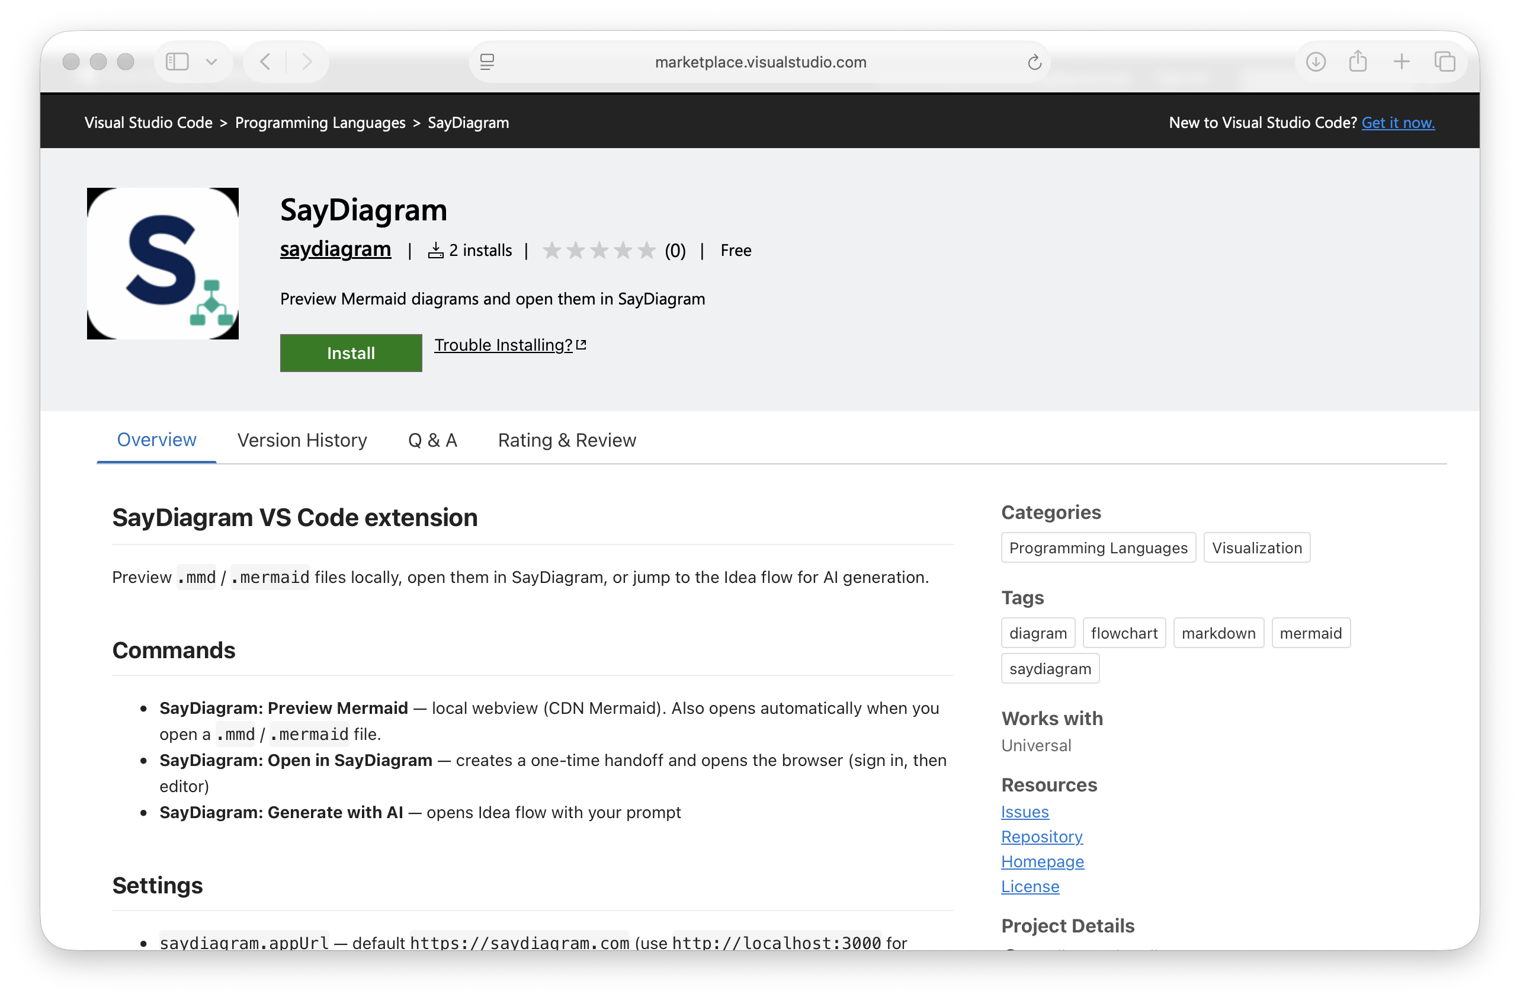Select the Visualization category chip
Screen dimensions: 1520x1000
tap(1257, 548)
